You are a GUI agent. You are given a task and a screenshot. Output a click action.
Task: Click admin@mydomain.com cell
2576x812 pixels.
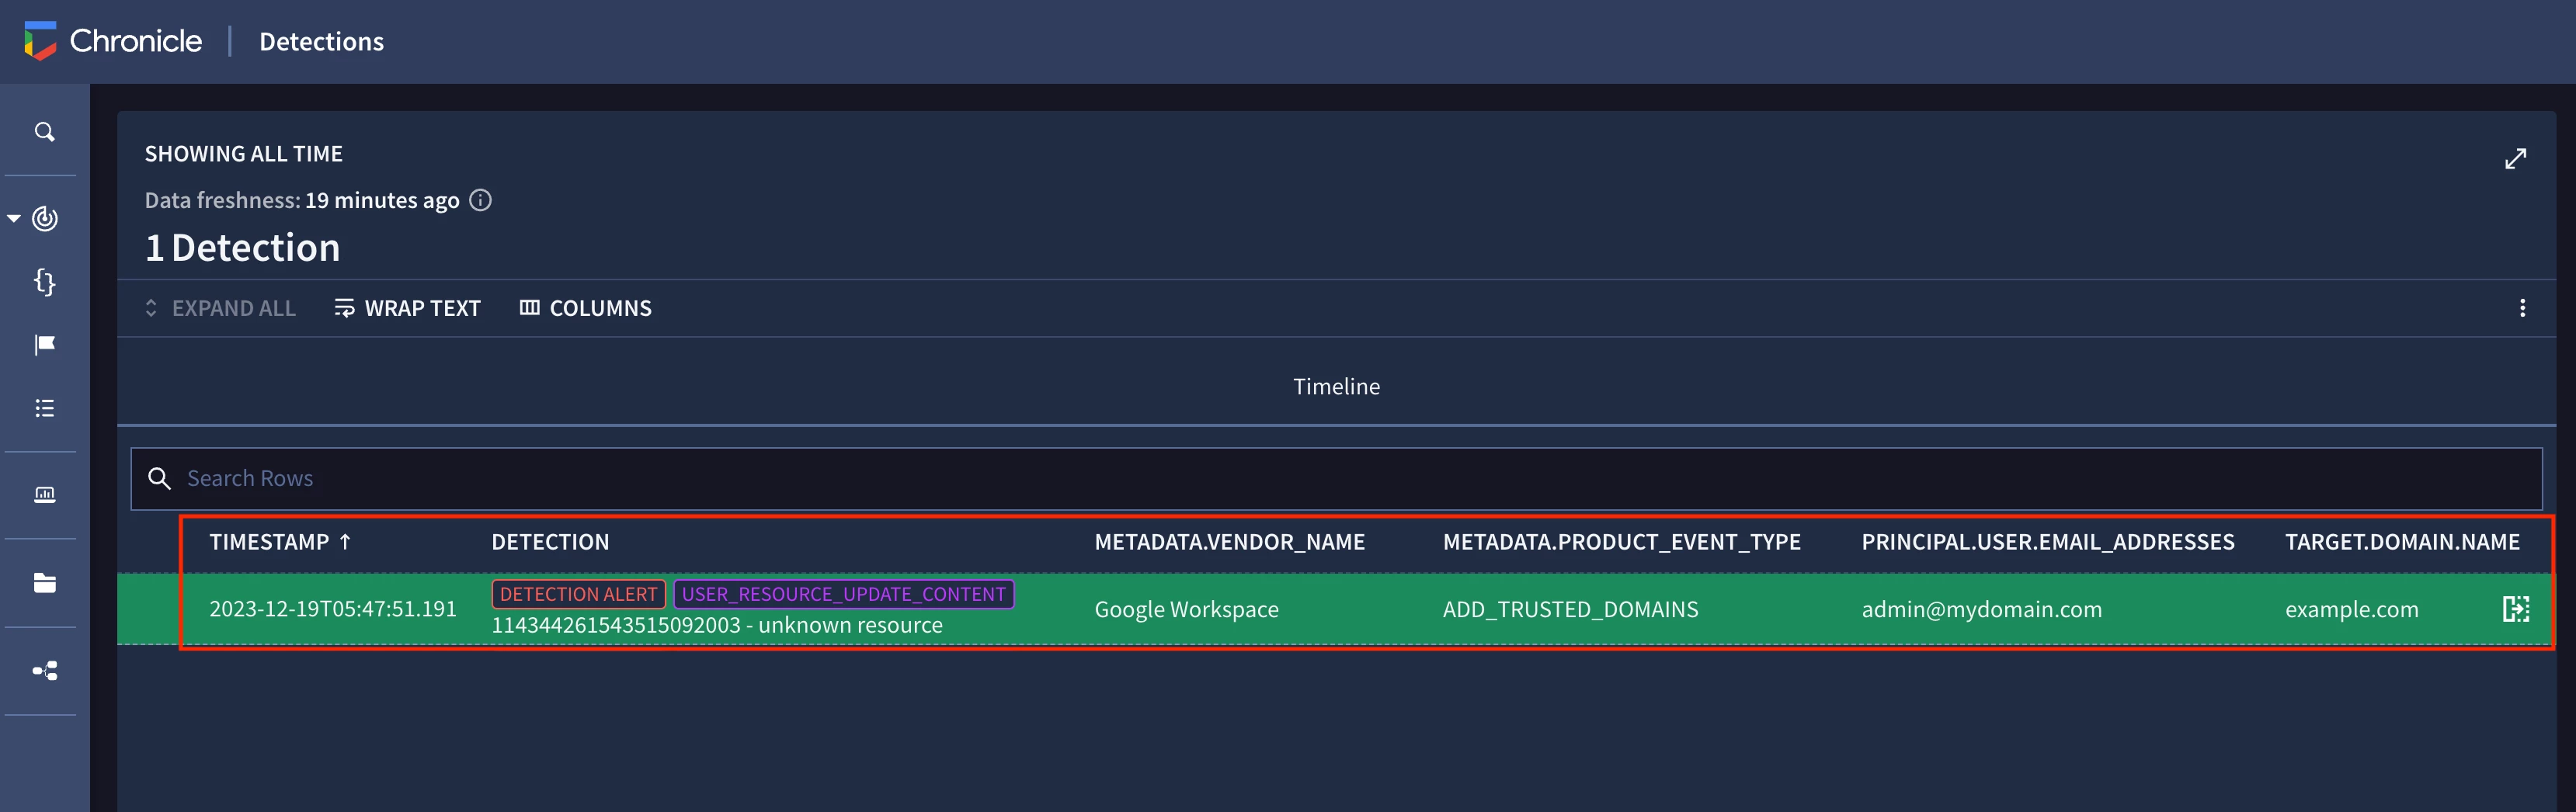pyautogui.click(x=1981, y=609)
